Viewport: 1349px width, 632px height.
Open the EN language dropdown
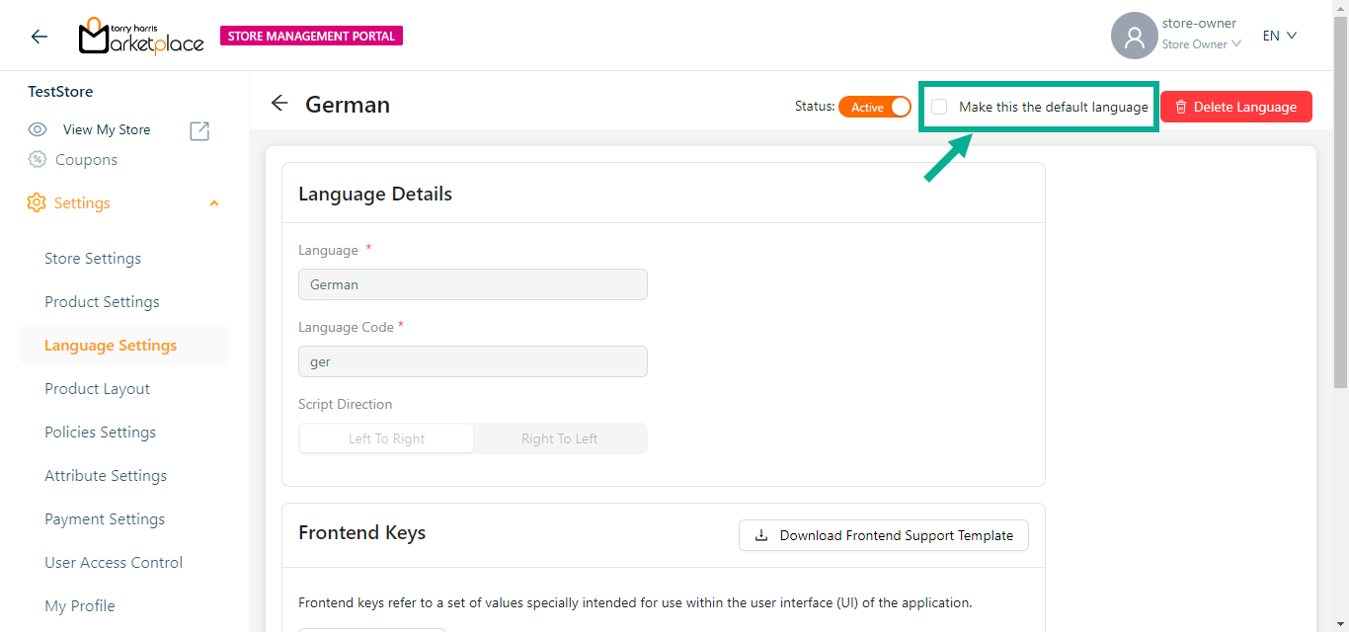(x=1279, y=36)
